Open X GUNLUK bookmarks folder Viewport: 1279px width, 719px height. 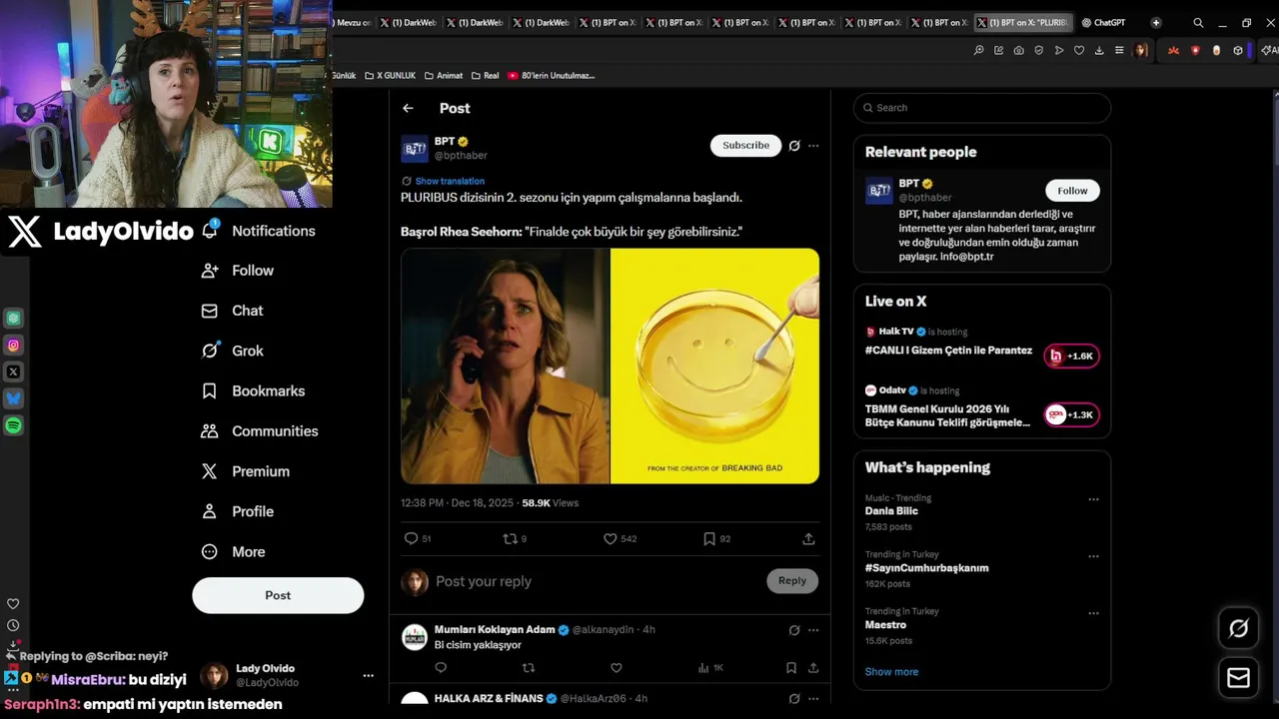click(390, 75)
